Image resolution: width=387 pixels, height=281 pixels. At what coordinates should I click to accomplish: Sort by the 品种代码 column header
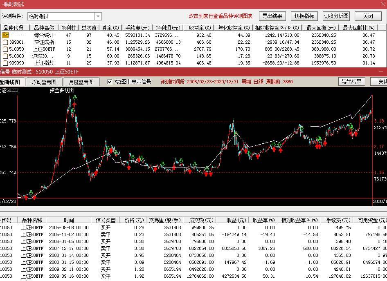point(15,28)
